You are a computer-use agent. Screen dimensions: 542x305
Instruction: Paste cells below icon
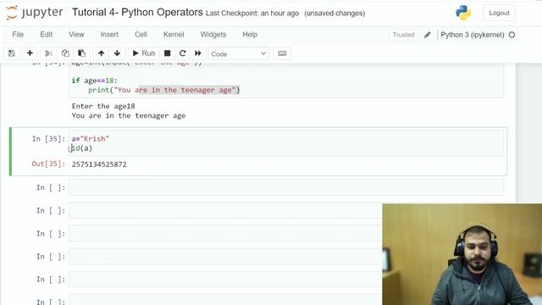point(81,53)
